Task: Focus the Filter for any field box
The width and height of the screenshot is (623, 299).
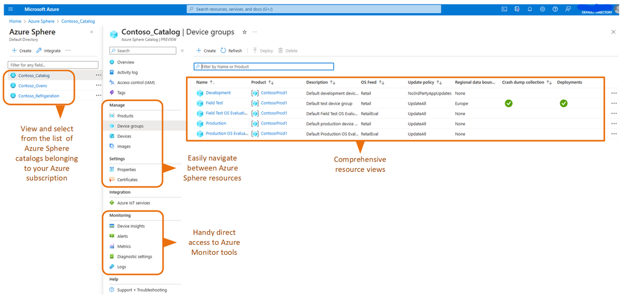Action: tap(53, 65)
